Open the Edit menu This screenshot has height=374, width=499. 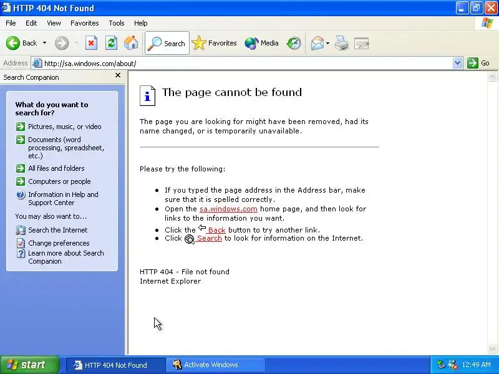click(x=31, y=23)
